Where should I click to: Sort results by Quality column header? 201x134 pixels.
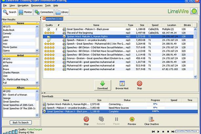point(49,25)
